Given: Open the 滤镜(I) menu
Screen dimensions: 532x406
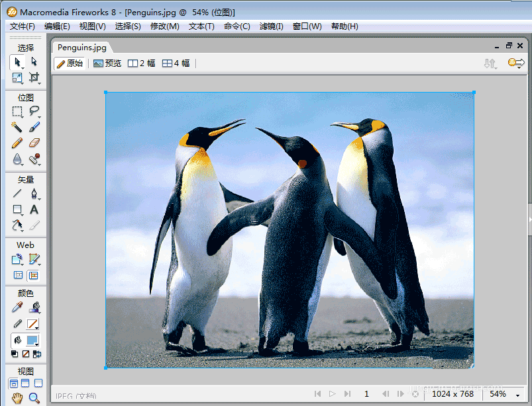Looking at the screenshot, I should [271, 26].
